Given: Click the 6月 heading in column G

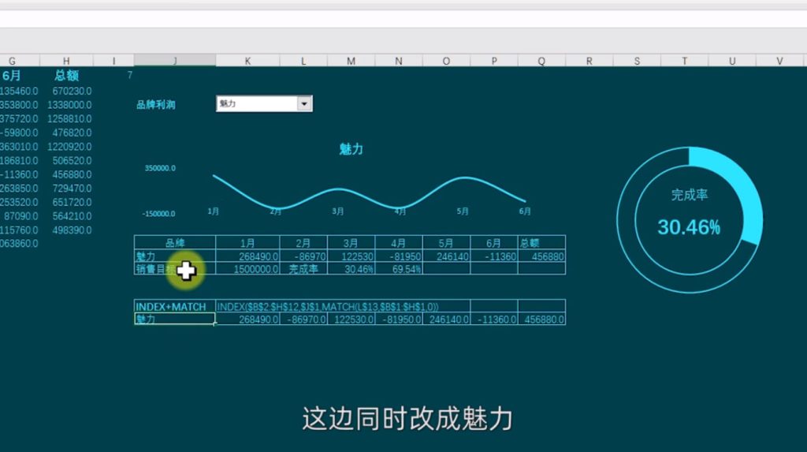Looking at the screenshot, I should tap(12, 76).
